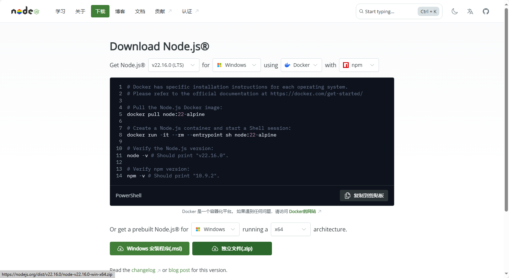Click comment '# Pull the Node.js Docker image:'
This screenshot has height=278, width=509.
(175, 108)
